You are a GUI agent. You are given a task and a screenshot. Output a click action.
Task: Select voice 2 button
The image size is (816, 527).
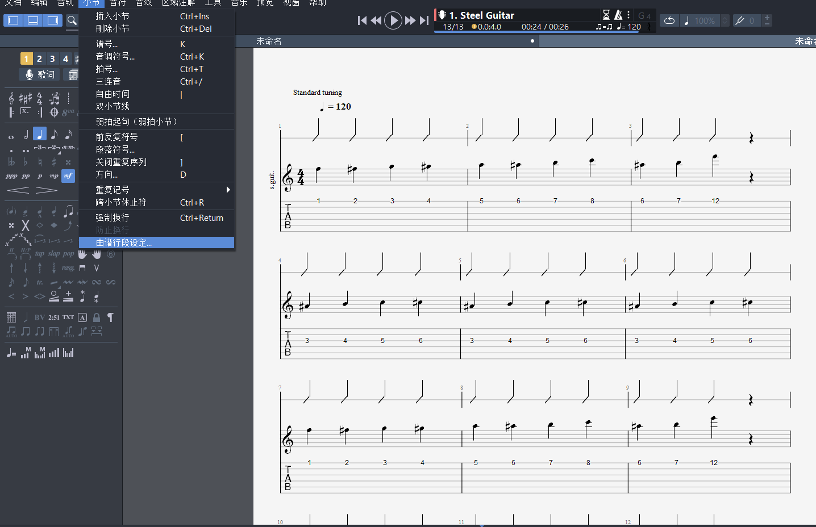39,58
